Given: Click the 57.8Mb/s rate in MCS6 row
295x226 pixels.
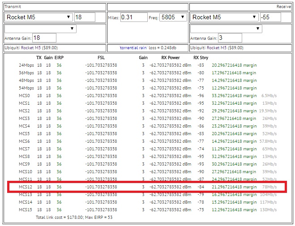Looking at the screenshot, I should (268, 141).
